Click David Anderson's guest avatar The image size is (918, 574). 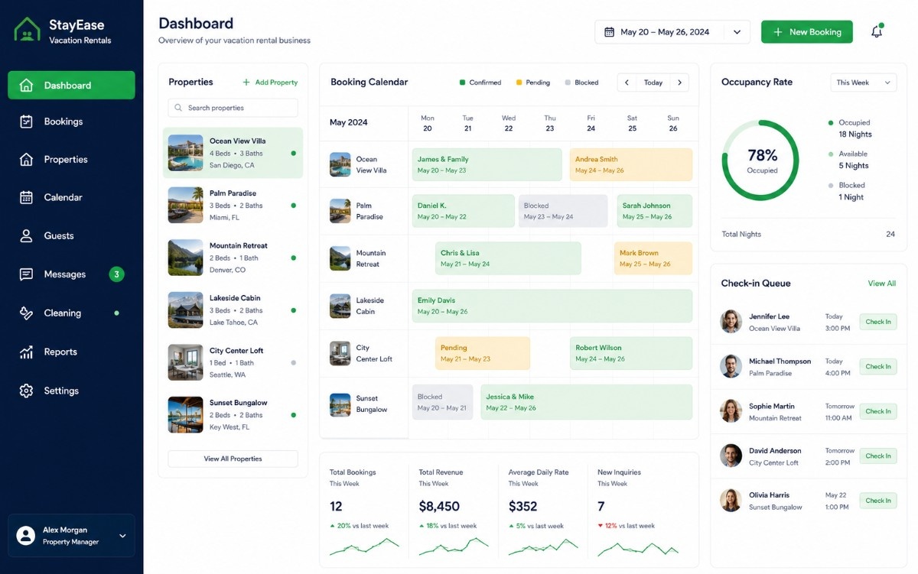click(731, 456)
